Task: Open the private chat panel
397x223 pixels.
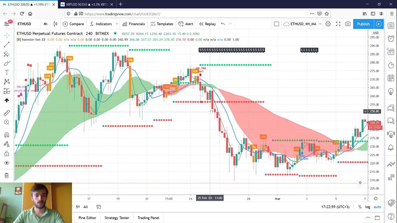Action: point(391,121)
